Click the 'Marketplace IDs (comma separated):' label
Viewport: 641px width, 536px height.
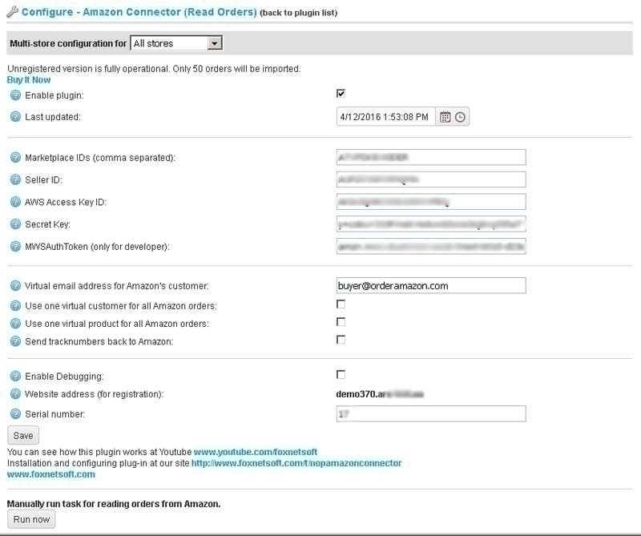click(100, 158)
